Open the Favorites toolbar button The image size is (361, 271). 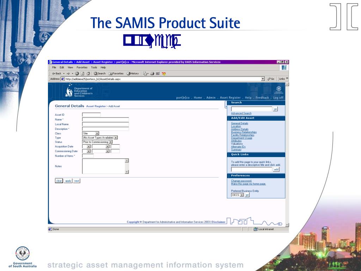pos(116,73)
